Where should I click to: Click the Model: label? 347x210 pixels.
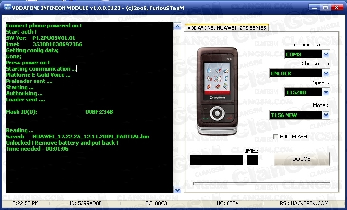320,105
